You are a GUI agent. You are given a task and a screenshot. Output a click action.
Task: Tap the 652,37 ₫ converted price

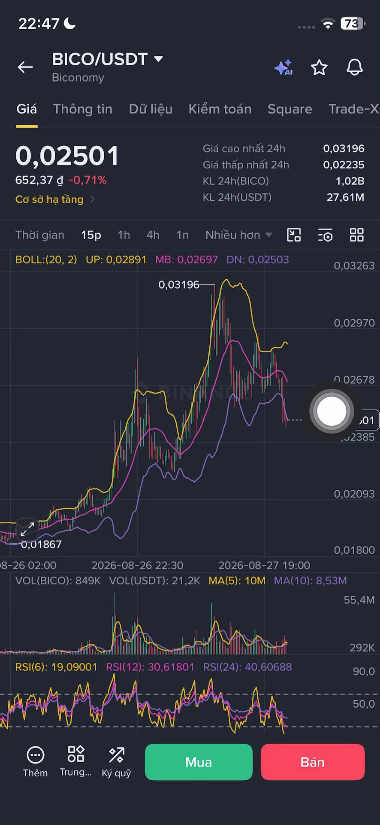39,180
